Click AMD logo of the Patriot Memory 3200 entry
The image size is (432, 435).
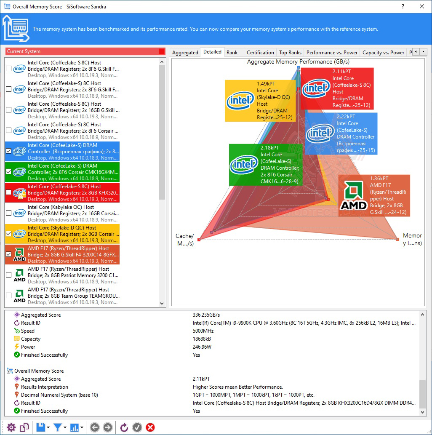click(19, 275)
